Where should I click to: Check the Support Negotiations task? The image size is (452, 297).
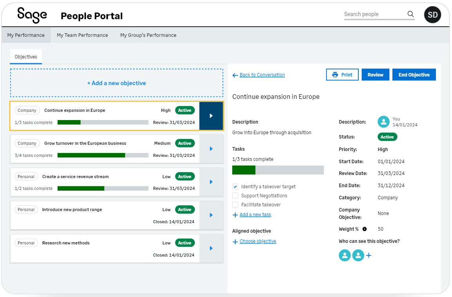coord(235,196)
